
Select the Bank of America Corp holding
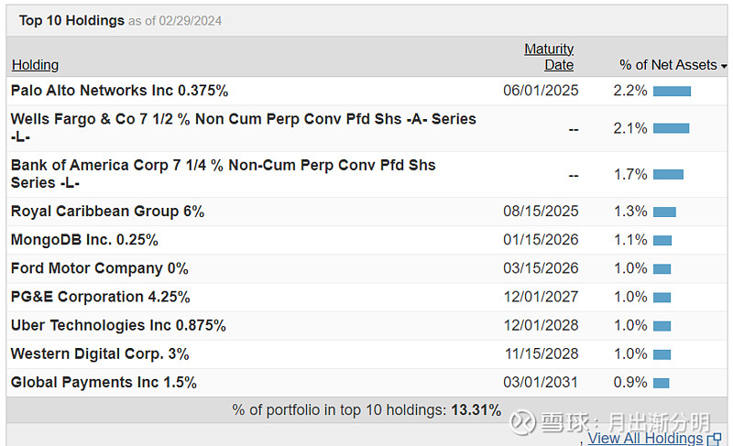point(223,174)
